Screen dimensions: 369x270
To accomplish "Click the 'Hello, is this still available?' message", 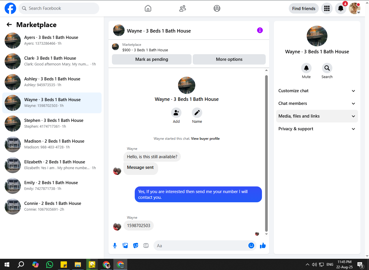I will (x=152, y=157).
